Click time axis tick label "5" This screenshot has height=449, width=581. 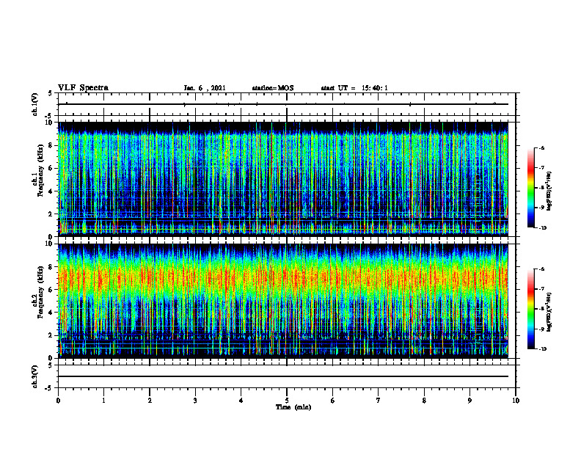pos(287,401)
